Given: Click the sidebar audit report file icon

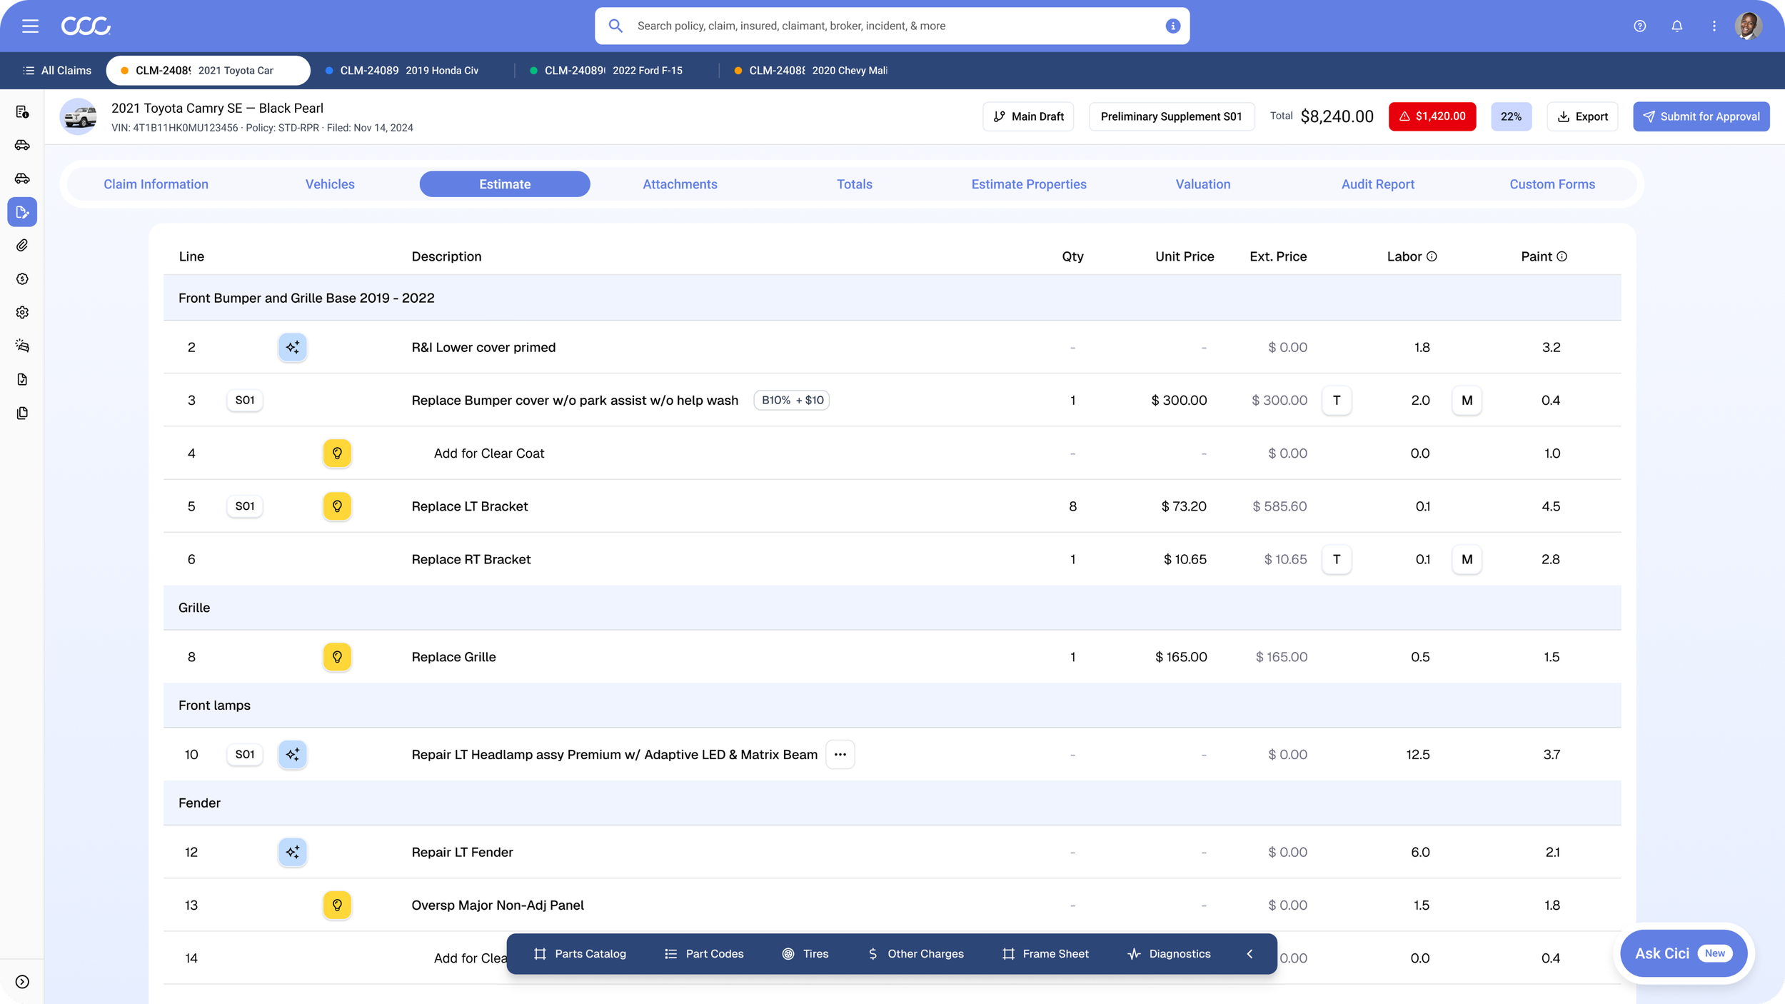Looking at the screenshot, I should [22, 379].
